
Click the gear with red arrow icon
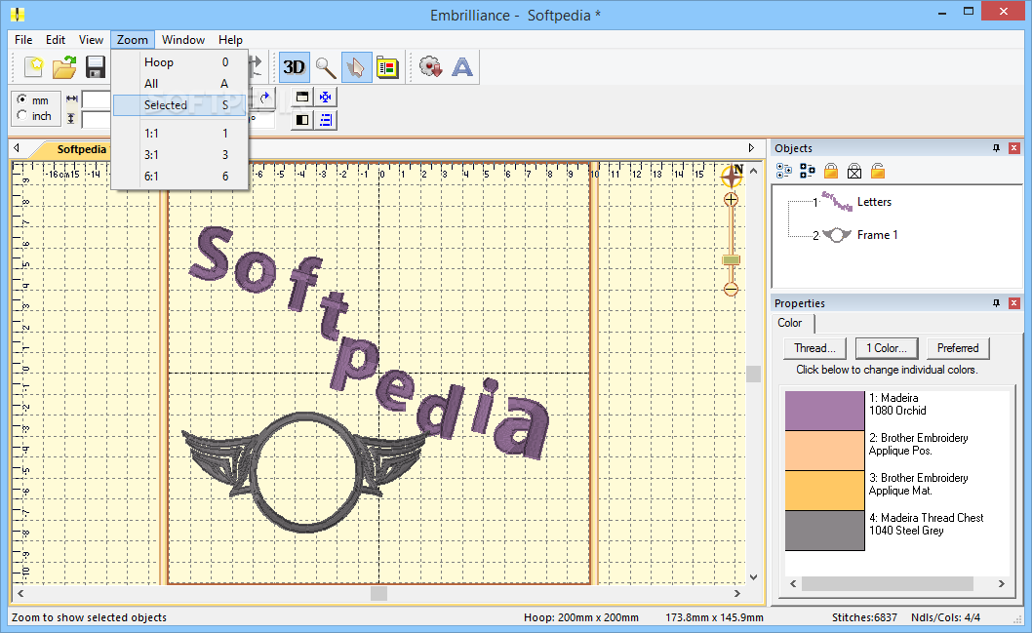point(431,67)
